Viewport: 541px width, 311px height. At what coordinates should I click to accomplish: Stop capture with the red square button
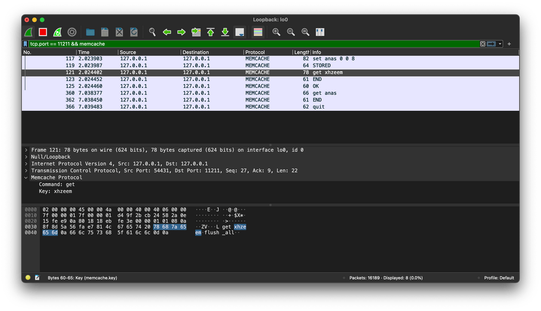[43, 32]
